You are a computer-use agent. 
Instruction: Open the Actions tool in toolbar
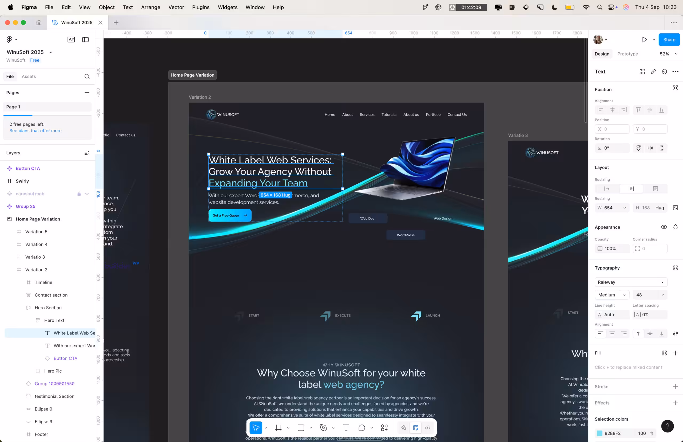pos(384,428)
